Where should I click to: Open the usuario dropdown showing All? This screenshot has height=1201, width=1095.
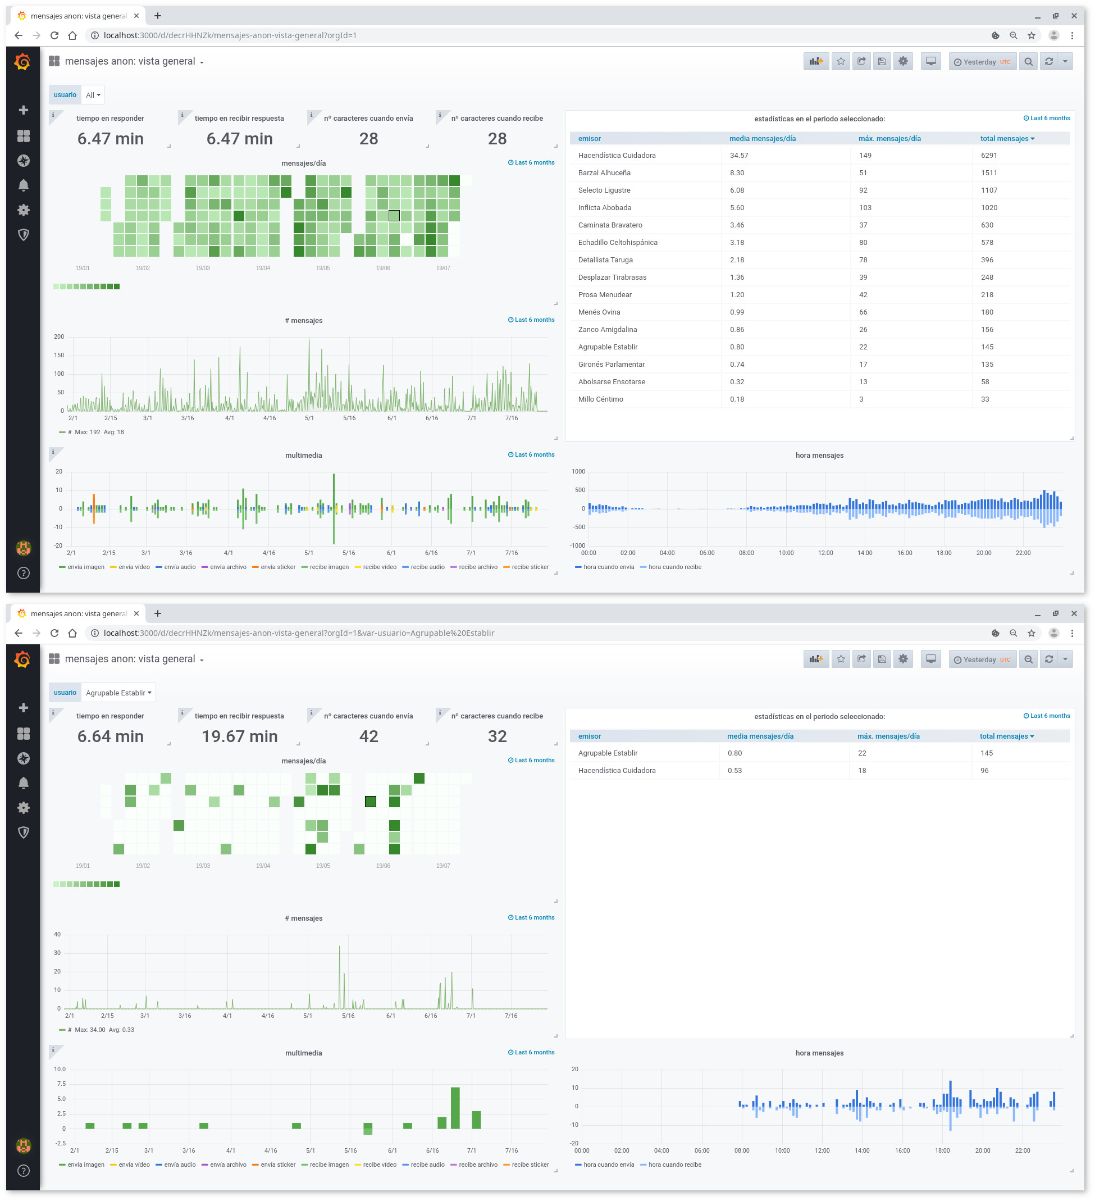(93, 95)
